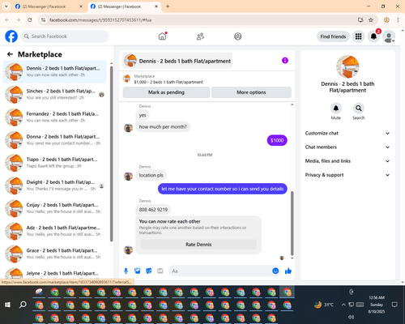Switch to the first Messenger browser tab
Image resolution: width=405 pixels, height=324 pixels.
click(49, 6)
